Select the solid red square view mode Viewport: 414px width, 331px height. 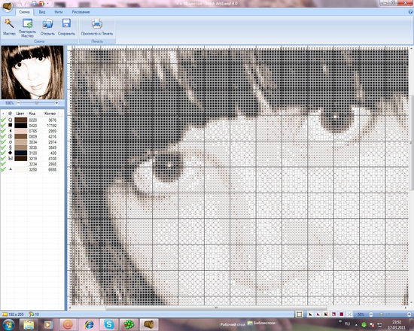342,314
